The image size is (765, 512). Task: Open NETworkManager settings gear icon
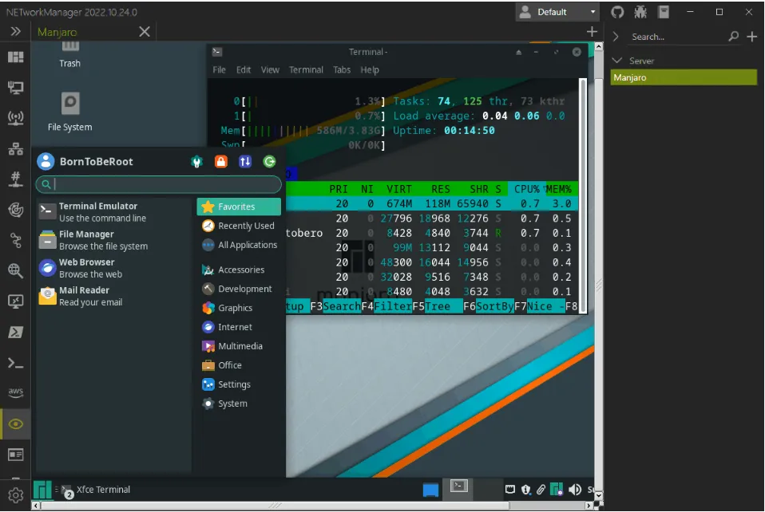[x=16, y=495]
